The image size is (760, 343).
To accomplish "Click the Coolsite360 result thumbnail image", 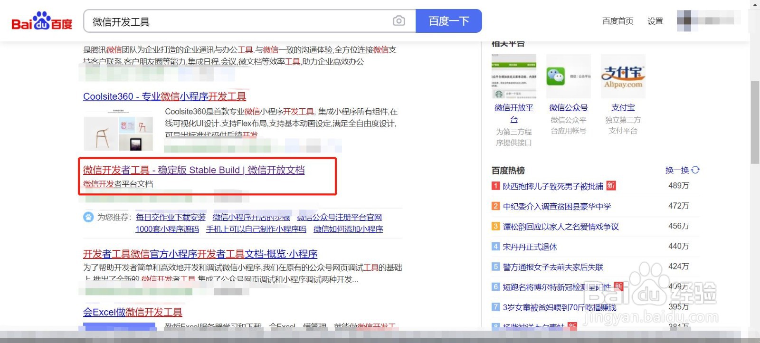I will coord(119,129).
